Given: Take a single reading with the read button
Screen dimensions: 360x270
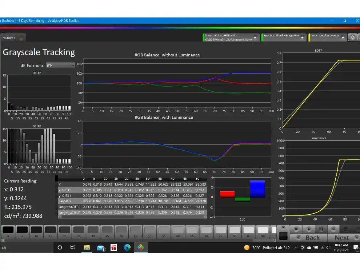Looking at the screenshot, I should point(321,229).
